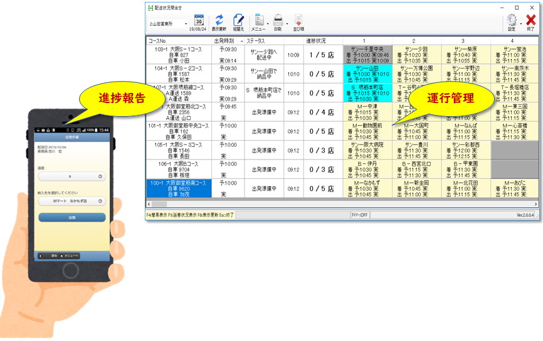Sort by the 出発時刻 column header

[x=224, y=41]
